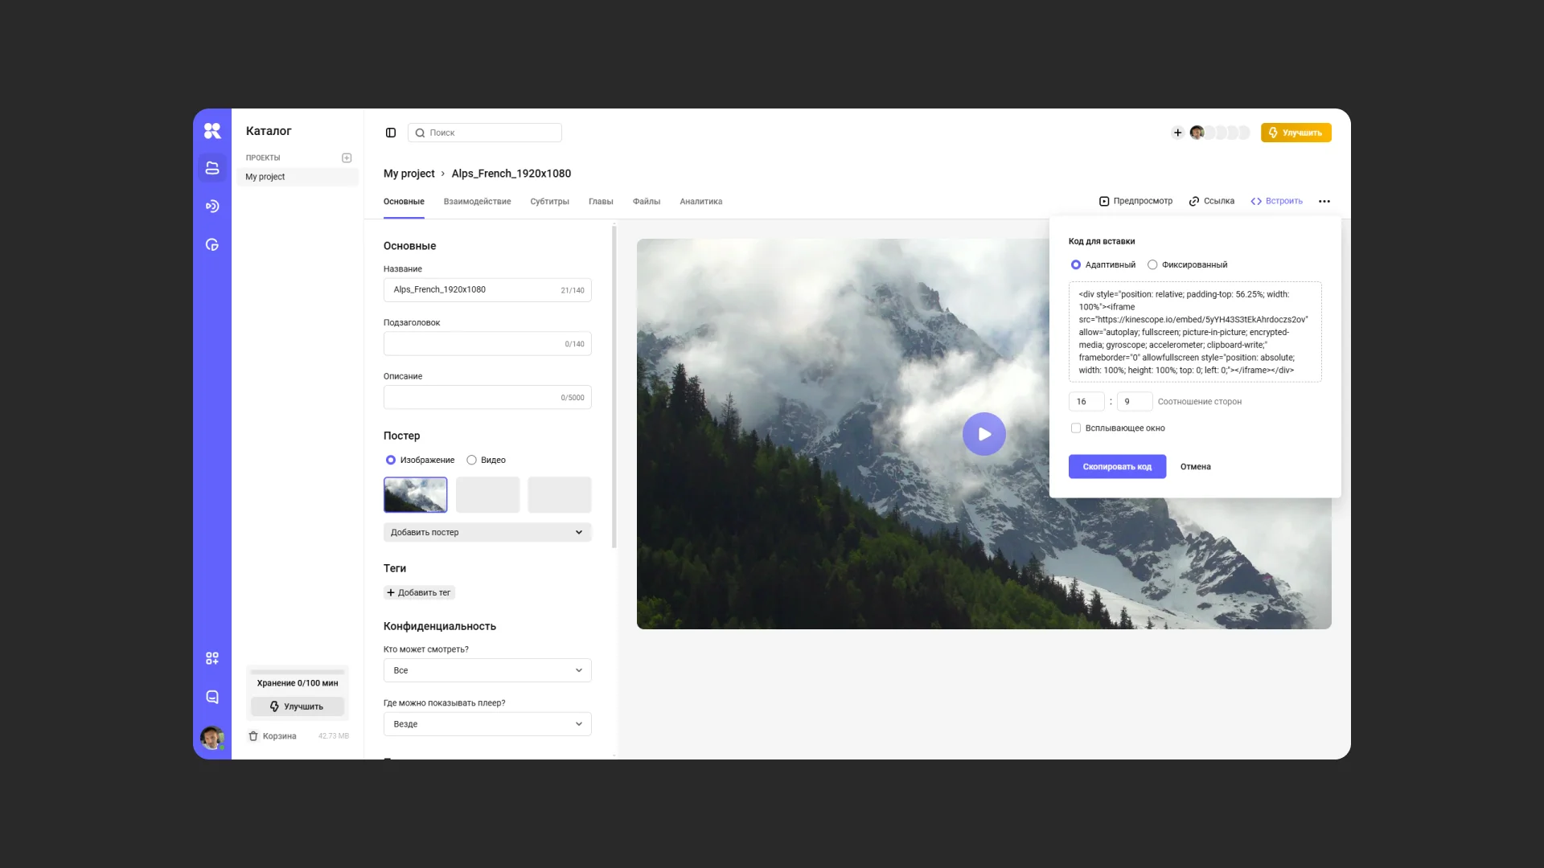Switch to the Субтитры tab
The image size is (1544, 868).
point(549,202)
